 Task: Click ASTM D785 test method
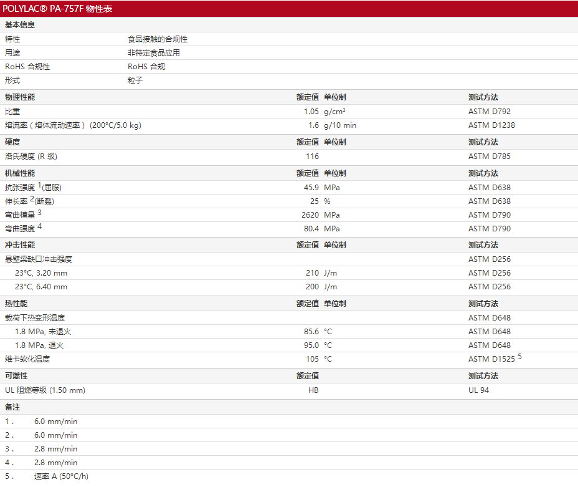(x=490, y=157)
